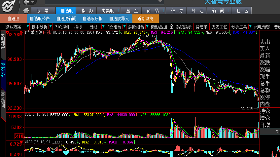Switch to the 港美股 tab

click(x=108, y=11)
